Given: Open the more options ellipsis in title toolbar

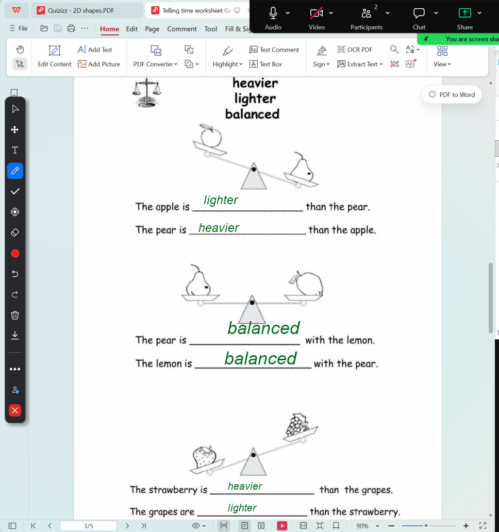Looking at the screenshot, I should 85,28.
